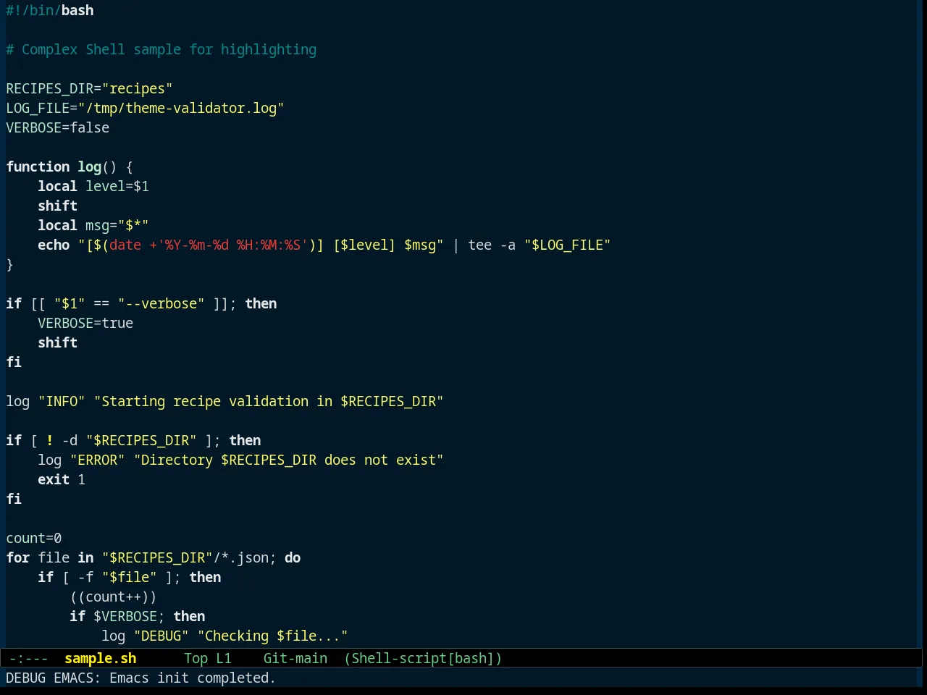Click the VERBOSE=false line

click(x=58, y=127)
